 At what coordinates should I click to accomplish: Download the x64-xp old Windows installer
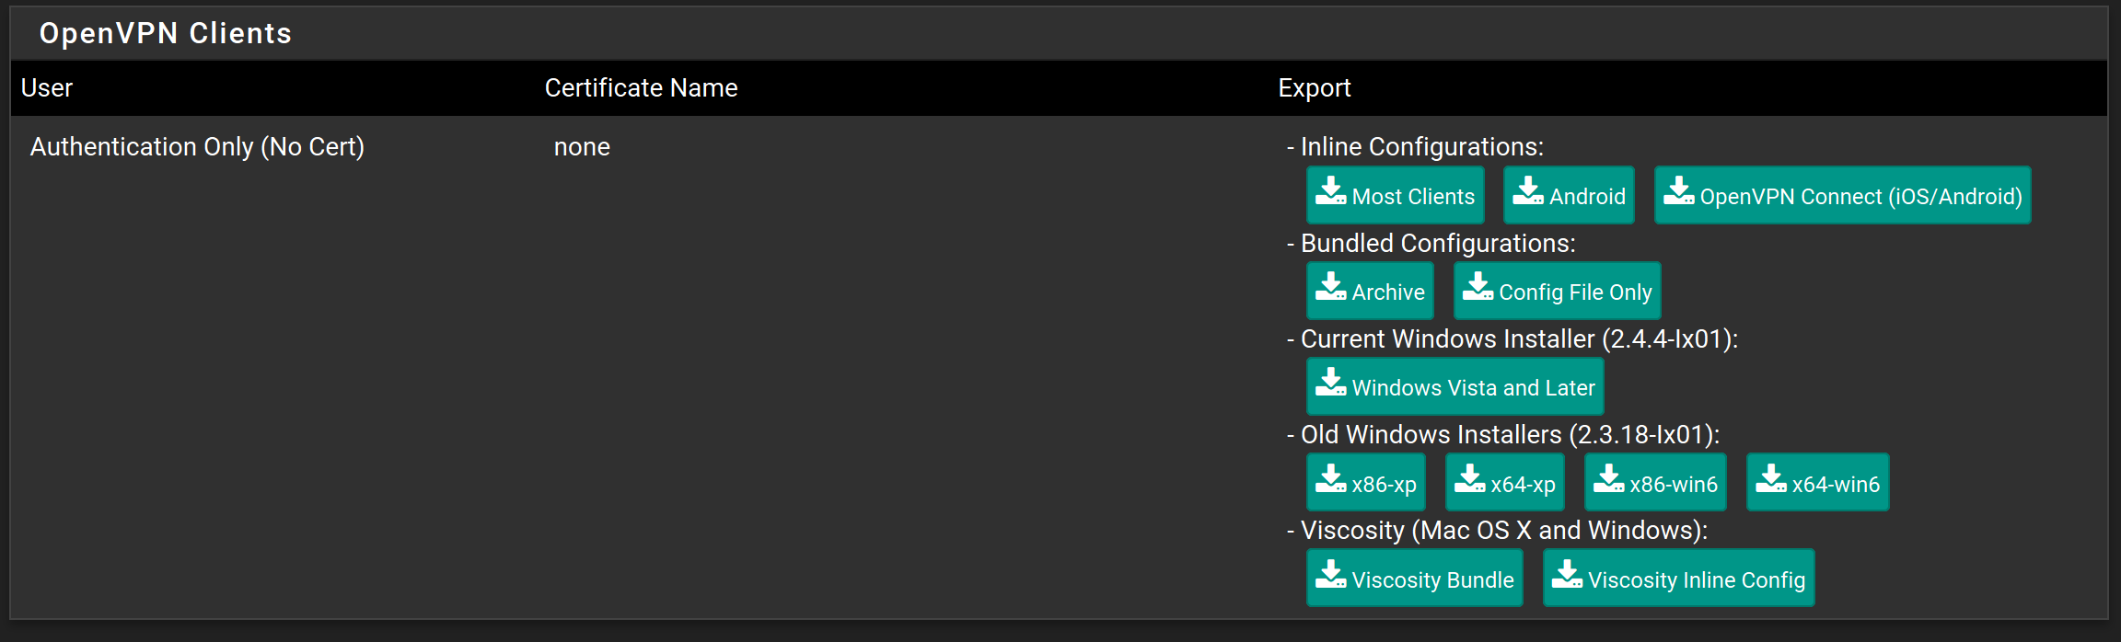click(1504, 482)
